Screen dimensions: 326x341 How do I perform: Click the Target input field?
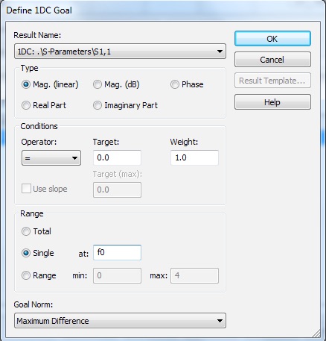117,157
